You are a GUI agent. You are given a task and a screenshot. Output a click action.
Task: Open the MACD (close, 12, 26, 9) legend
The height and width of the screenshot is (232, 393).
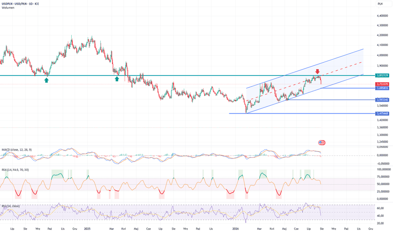point(17,150)
